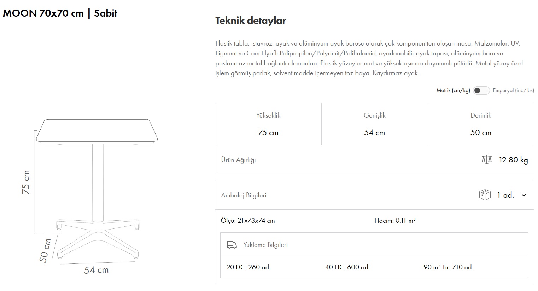Select the Yükseklik 75 cm cell
Image resolution: width=538 pixels, height=291 pixels.
[x=268, y=124]
